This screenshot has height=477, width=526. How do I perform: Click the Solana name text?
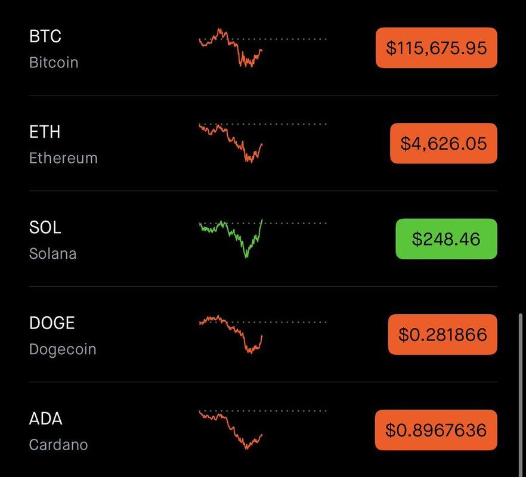52,254
